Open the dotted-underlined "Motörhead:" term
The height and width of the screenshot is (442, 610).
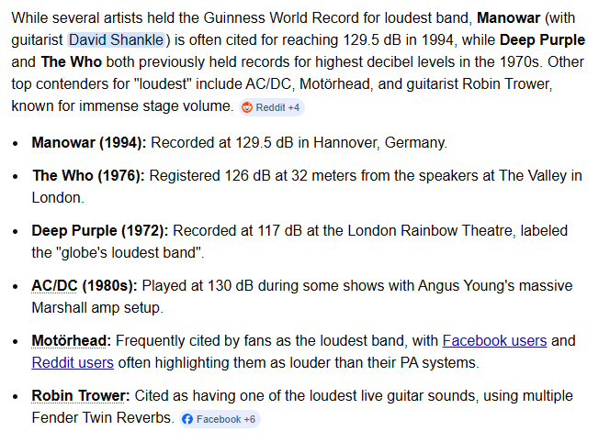click(71, 340)
